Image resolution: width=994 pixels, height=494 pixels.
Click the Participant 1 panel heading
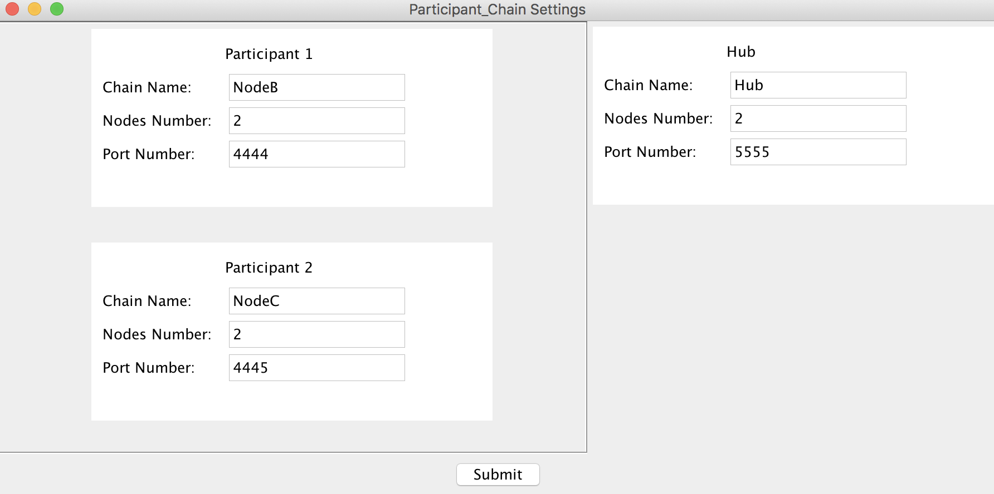(x=269, y=54)
